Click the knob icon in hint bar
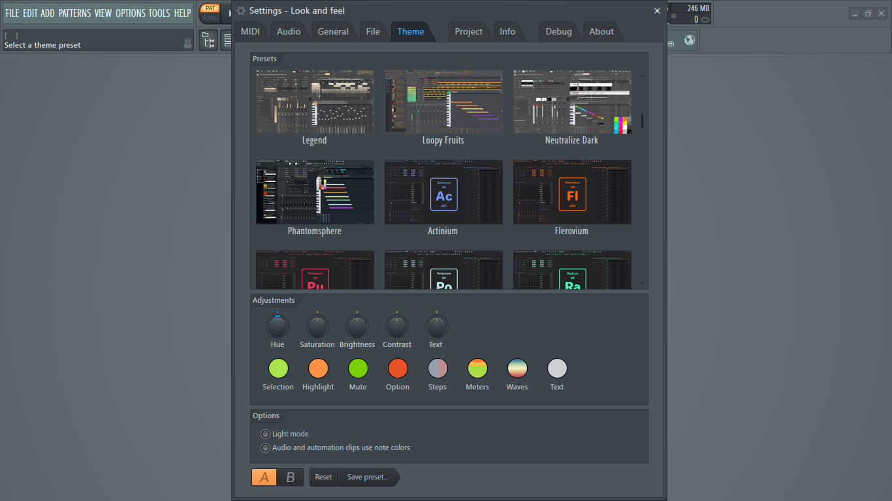The height and width of the screenshot is (501, 892). tap(188, 44)
